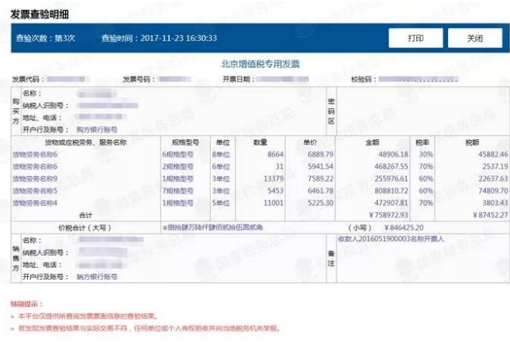Click the amount 472907.81
The height and width of the screenshot is (355, 510).
click(391, 203)
